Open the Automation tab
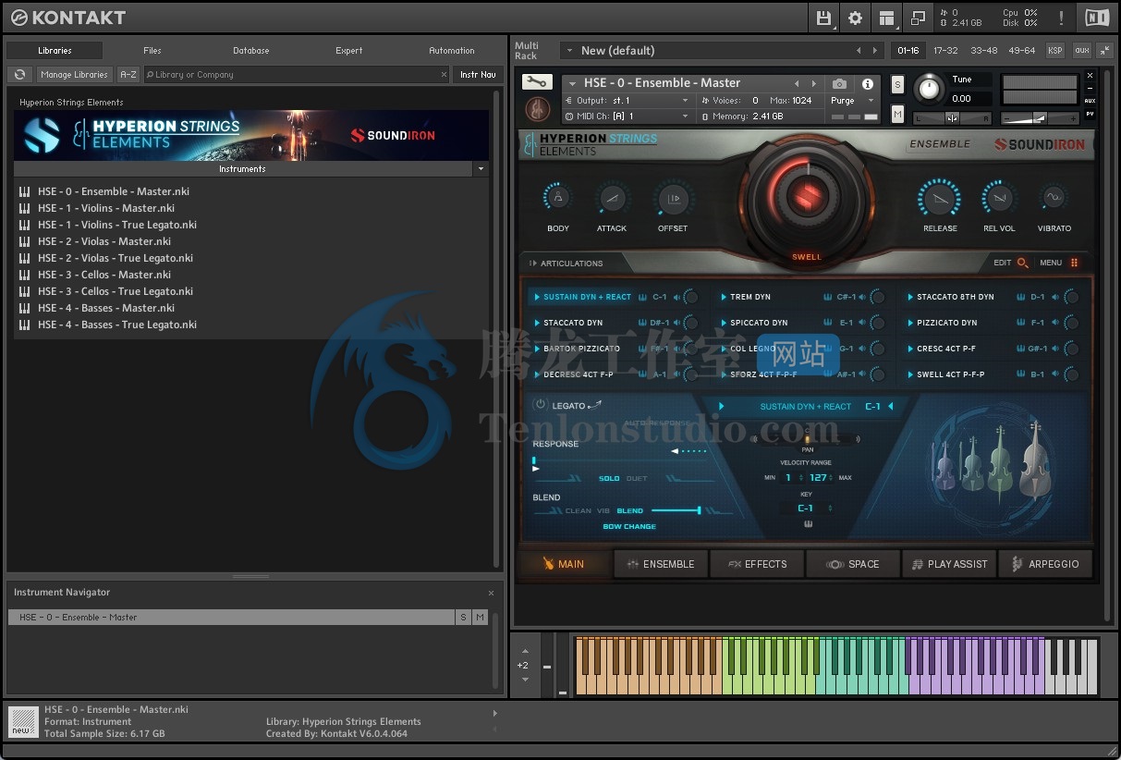Image resolution: width=1121 pixels, height=760 pixels. 452,51
